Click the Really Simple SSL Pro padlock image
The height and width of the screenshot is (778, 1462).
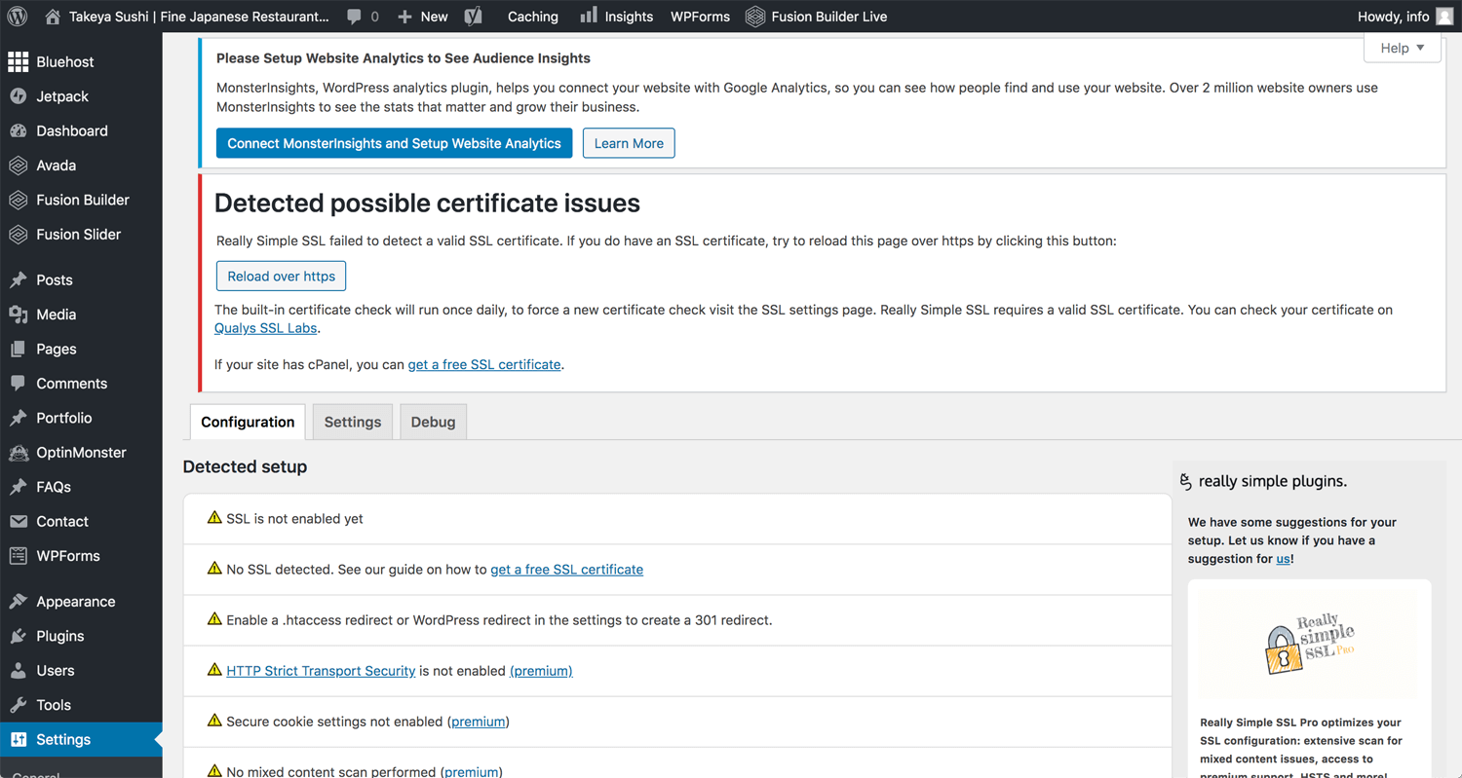click(x=1309, y=645)
